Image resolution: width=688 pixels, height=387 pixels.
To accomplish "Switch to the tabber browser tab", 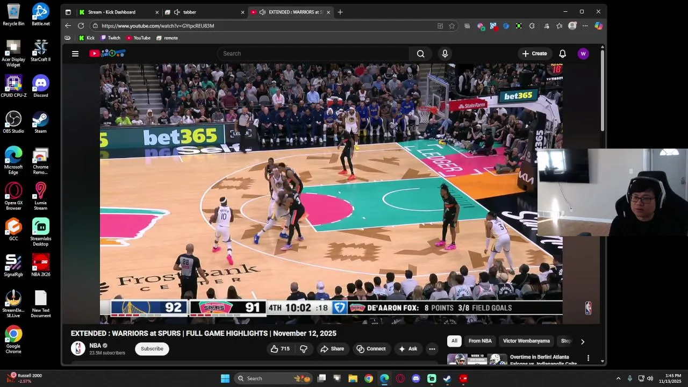I will pyautogui.click(x=204, y=12).
